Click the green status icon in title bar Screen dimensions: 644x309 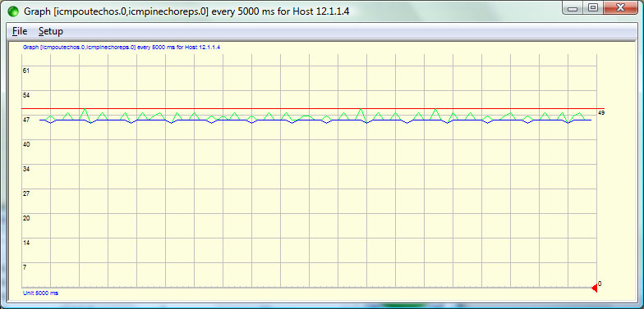click(13, 11)
